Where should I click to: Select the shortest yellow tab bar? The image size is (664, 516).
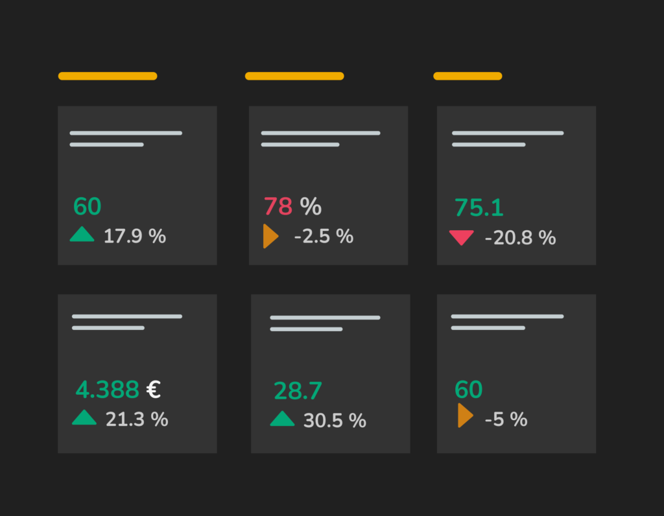point(468,76)
